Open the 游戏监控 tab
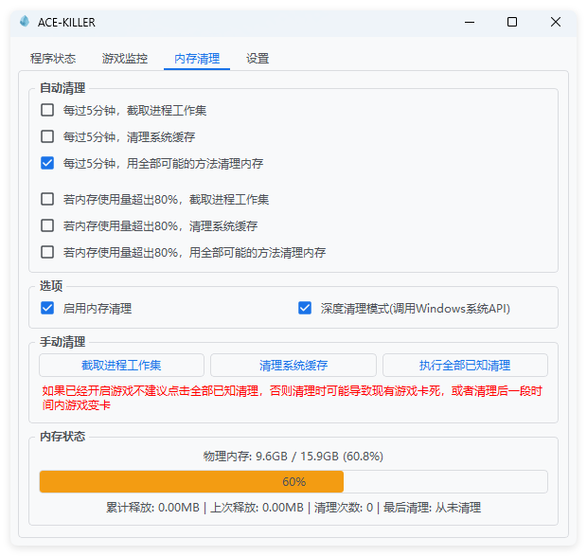This screenshot has width=587, height=556. pos(125,59)
